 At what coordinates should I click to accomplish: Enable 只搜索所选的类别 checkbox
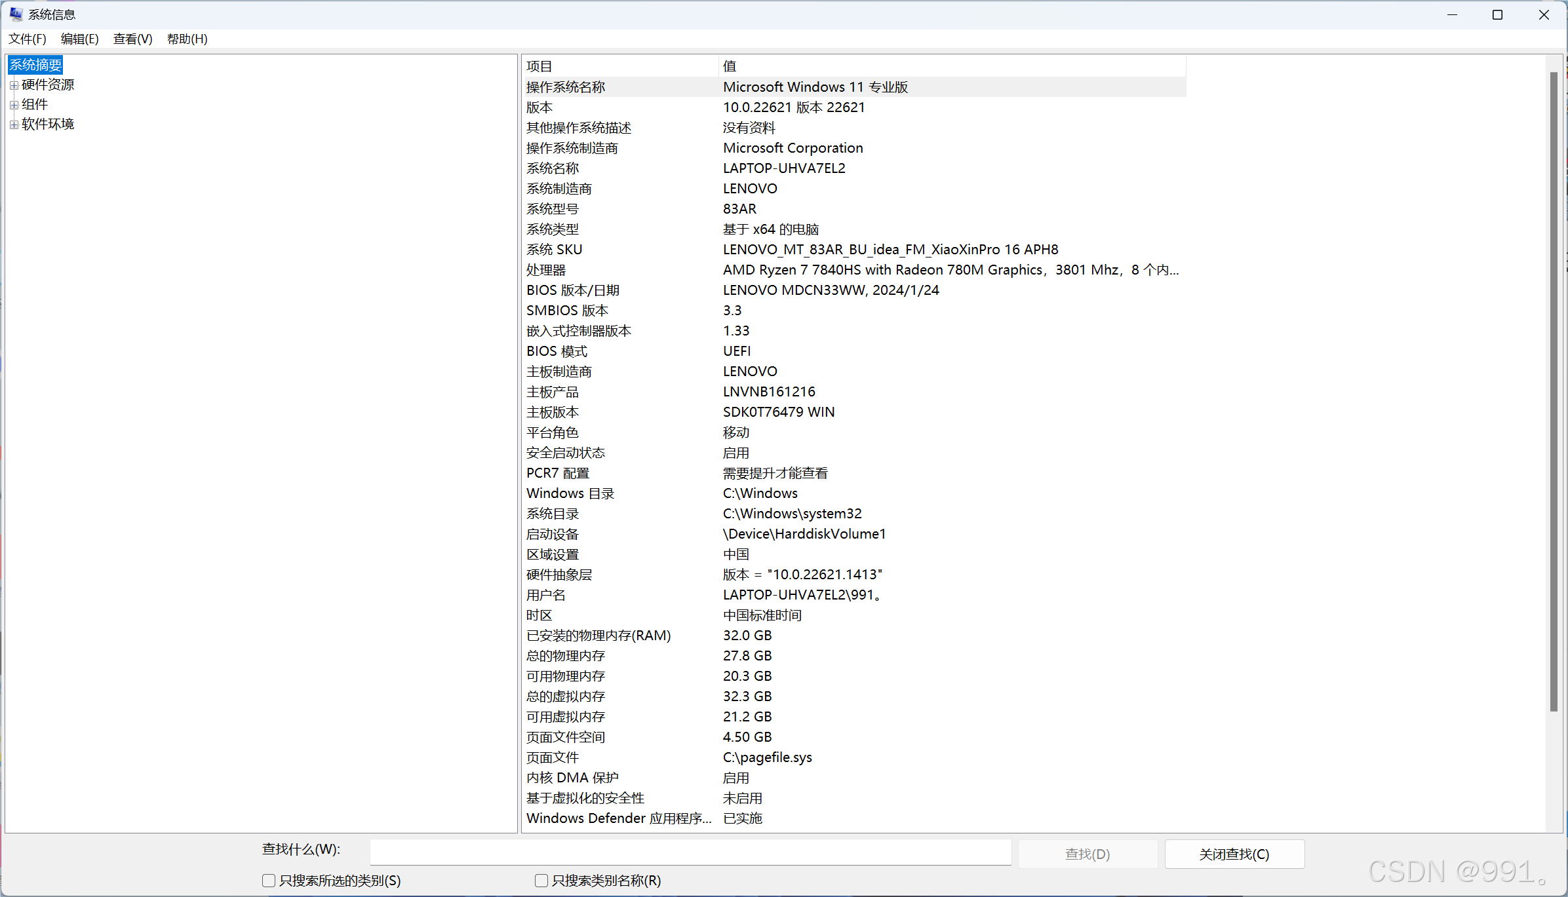[269, 881]
